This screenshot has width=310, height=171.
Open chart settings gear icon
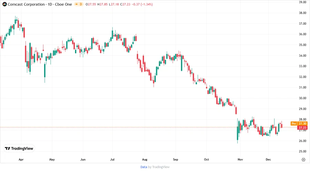point(303,160)
